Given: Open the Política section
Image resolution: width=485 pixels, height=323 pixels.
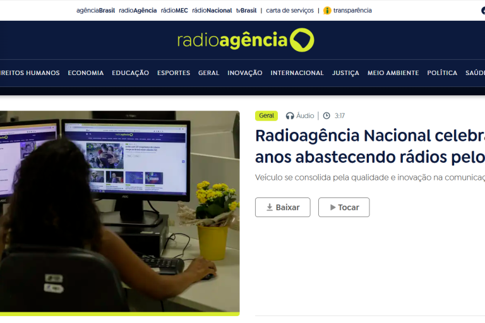Looking at the screenshot, I should (x=442, y=73).
